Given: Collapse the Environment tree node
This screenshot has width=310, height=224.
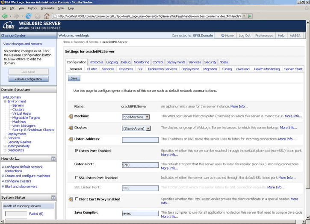Looking at the screenshot, I should click(5, 102).
